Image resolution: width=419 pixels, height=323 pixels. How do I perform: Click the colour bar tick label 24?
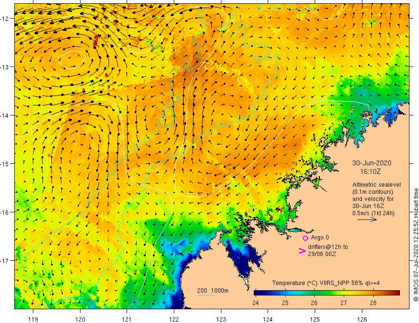(x=256, y=303)
